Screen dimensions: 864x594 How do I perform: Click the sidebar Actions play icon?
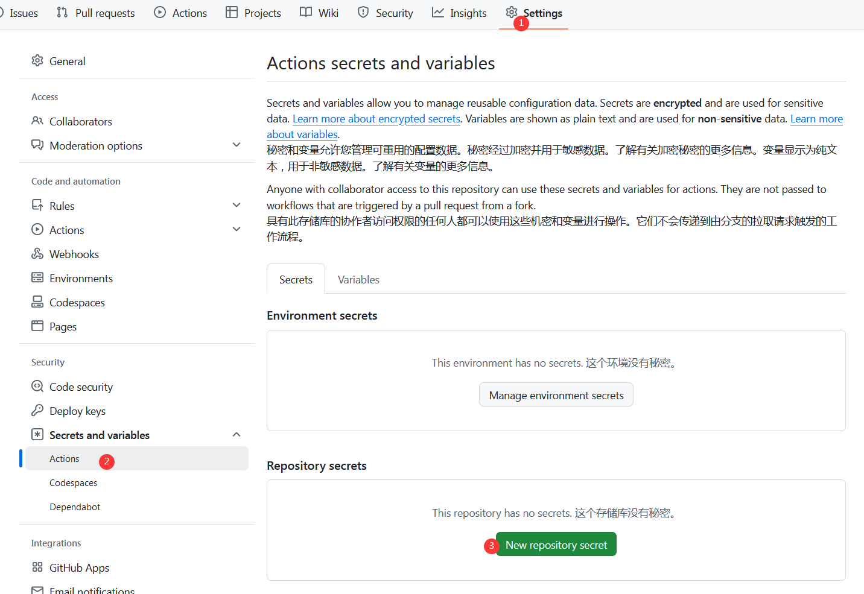(37, 229)
